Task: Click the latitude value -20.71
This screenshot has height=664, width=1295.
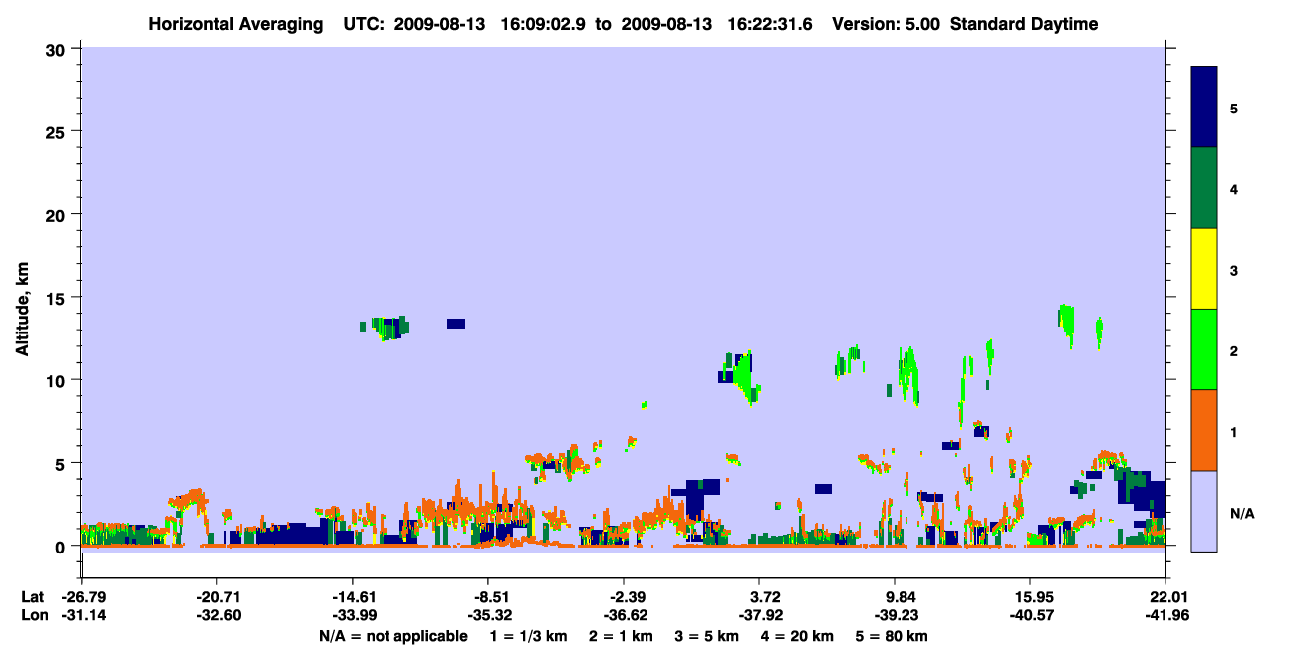Action: click(x=216, y=597)
